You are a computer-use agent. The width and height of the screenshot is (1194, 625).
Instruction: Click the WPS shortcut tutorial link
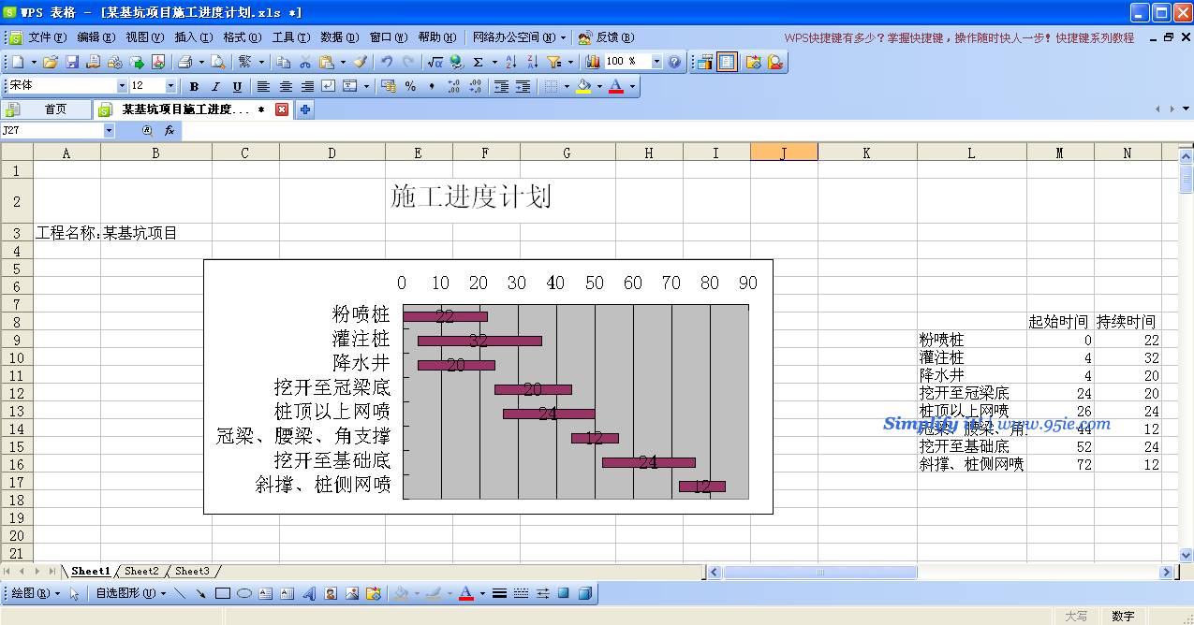pyautogui.click(x=958, y=38)
